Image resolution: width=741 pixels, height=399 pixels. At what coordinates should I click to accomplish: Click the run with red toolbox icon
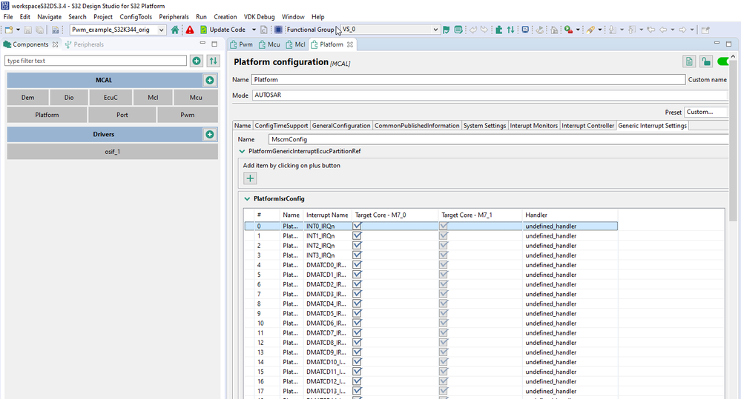(x=568, y=30)
